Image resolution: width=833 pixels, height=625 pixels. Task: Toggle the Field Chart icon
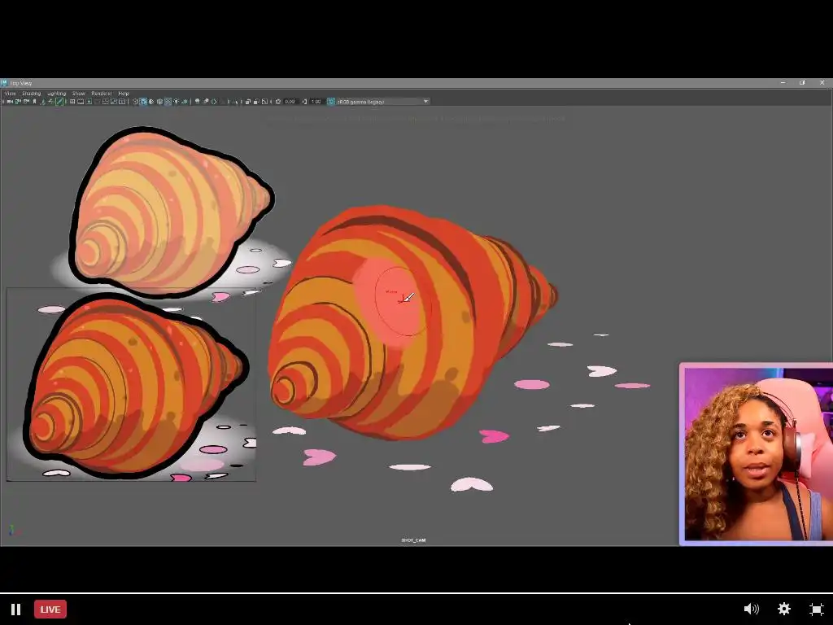105,102
